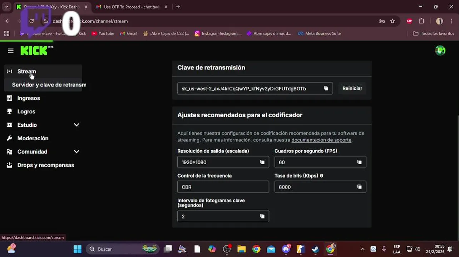
Task: Copy the keyframe interval value 2
Action: pos(262,216)
